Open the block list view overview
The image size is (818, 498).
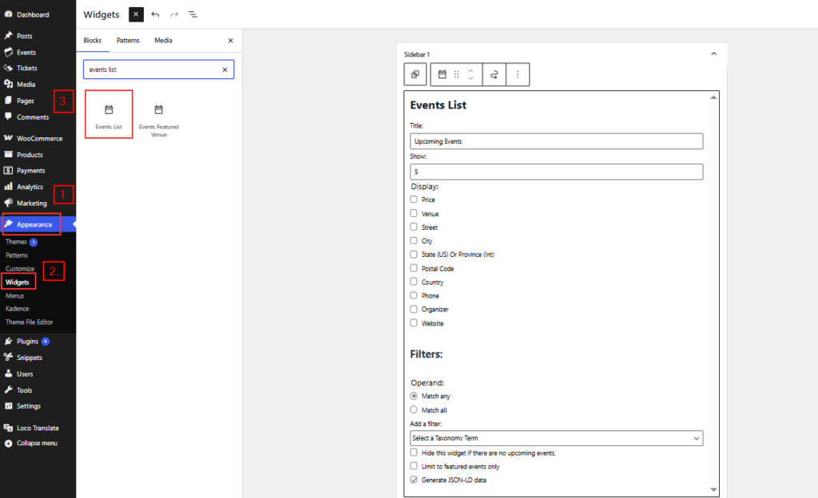pyautogui.click(x=193, y=14)
